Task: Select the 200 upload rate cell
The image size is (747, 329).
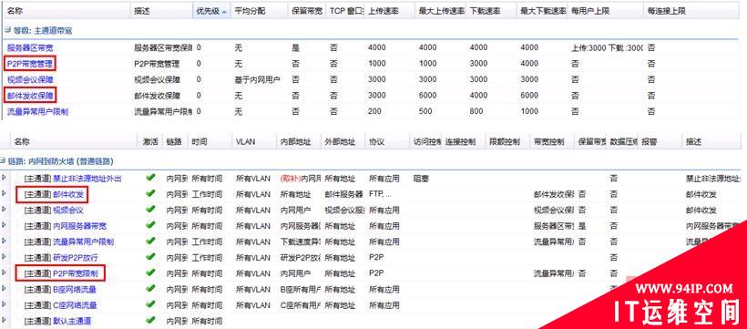Action: [375, 111]
